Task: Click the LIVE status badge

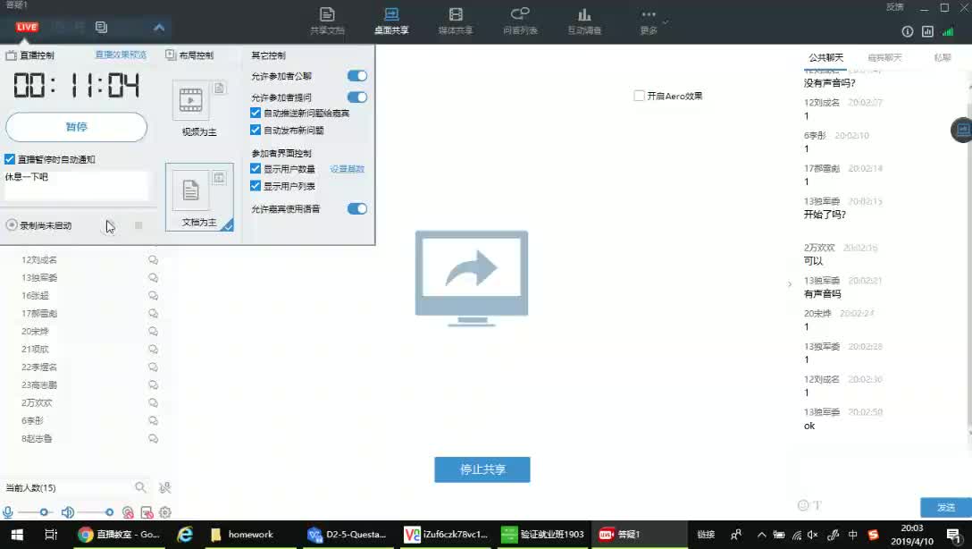Action: (x=27, y=27)
